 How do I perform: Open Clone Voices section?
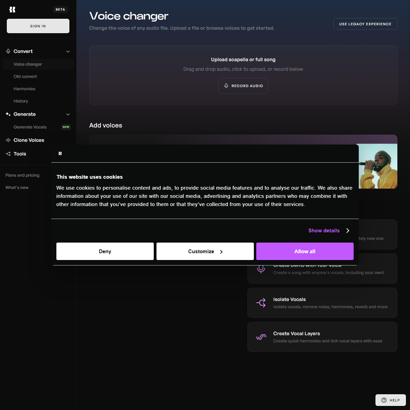[29, 140]
